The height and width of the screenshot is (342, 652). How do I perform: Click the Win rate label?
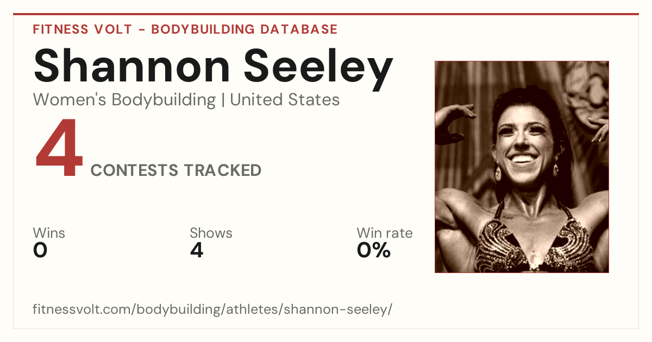click(x=385, y=233)
